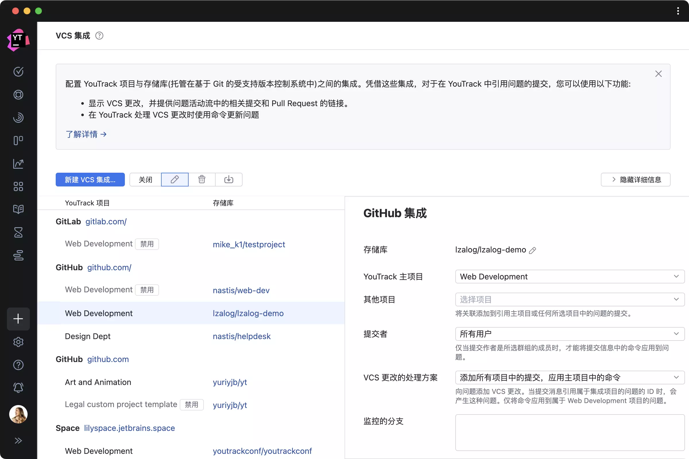Click the pencil edit integration toolbar button

175,180
